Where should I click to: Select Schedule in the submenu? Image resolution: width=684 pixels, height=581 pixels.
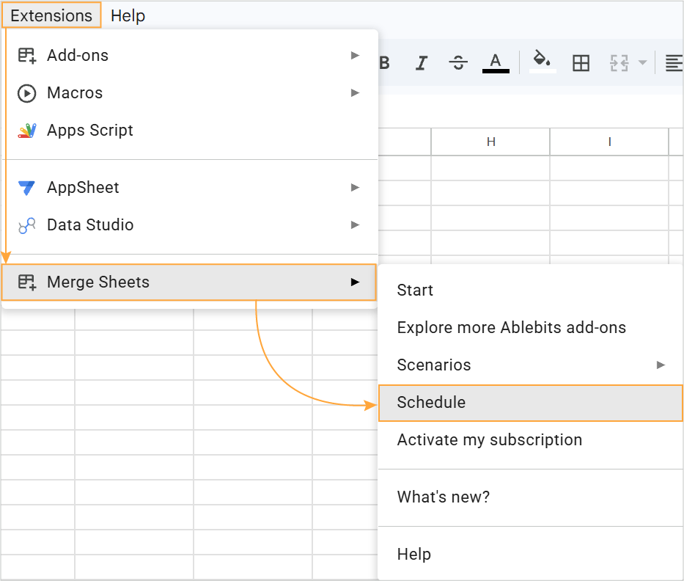tap(531, 403)
